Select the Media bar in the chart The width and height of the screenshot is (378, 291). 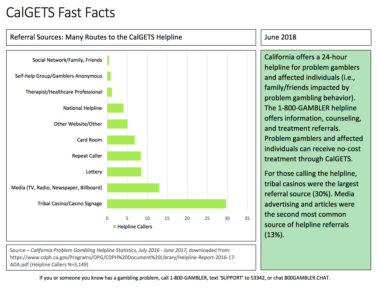coord(133,188)
